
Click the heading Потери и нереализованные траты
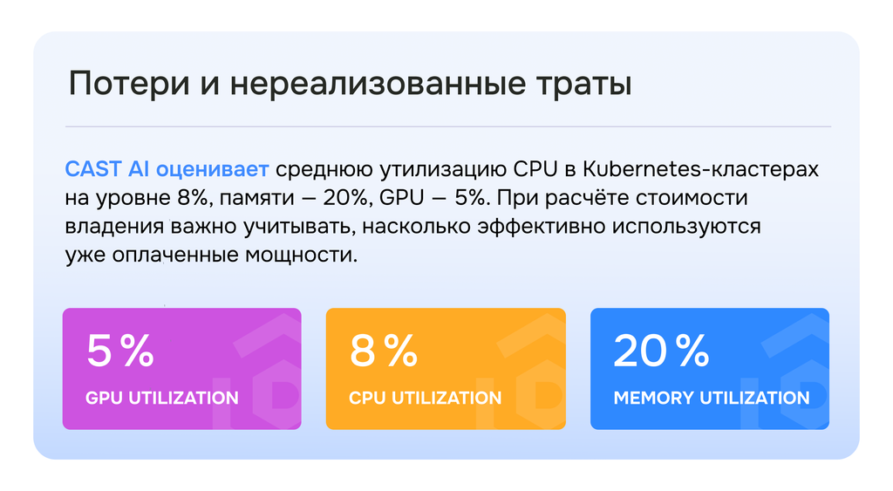(351, 84)
